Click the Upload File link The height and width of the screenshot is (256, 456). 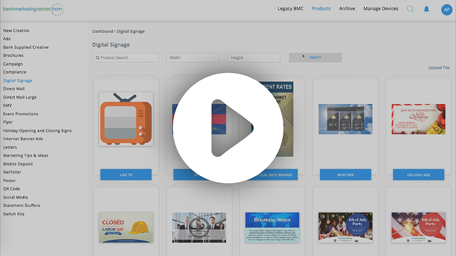[438, 68]
